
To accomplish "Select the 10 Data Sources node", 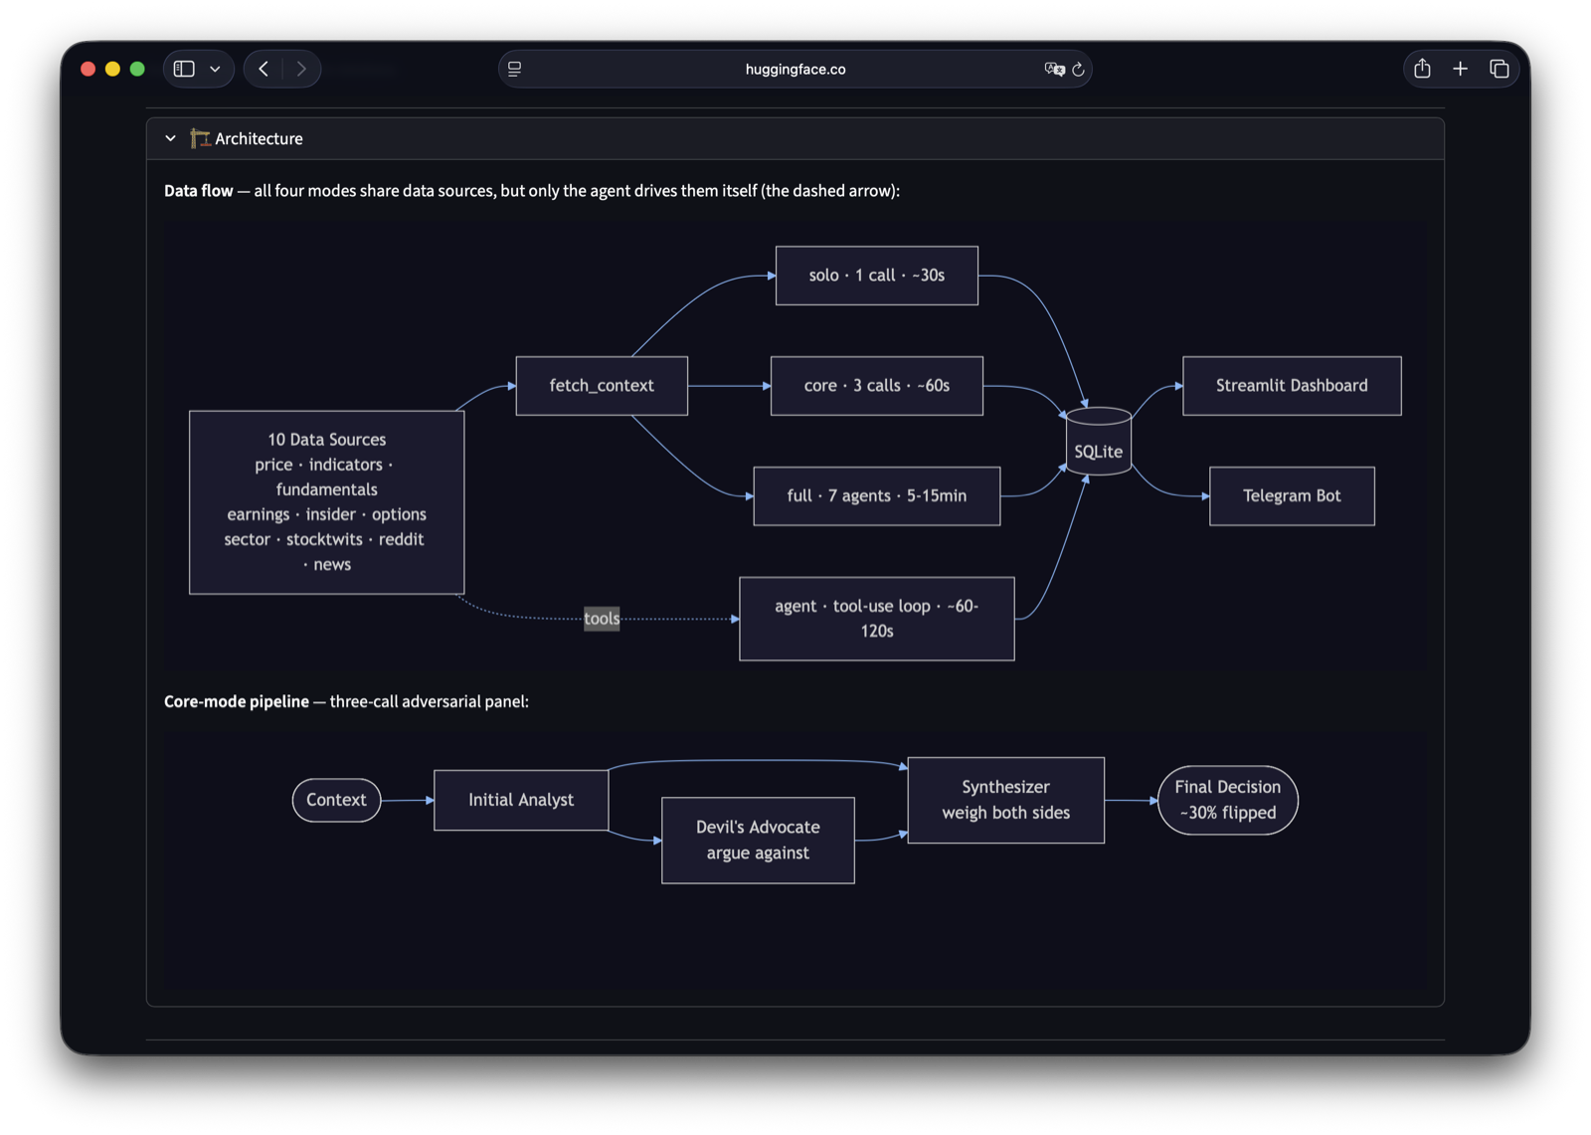I will click(x=326, y=502).
